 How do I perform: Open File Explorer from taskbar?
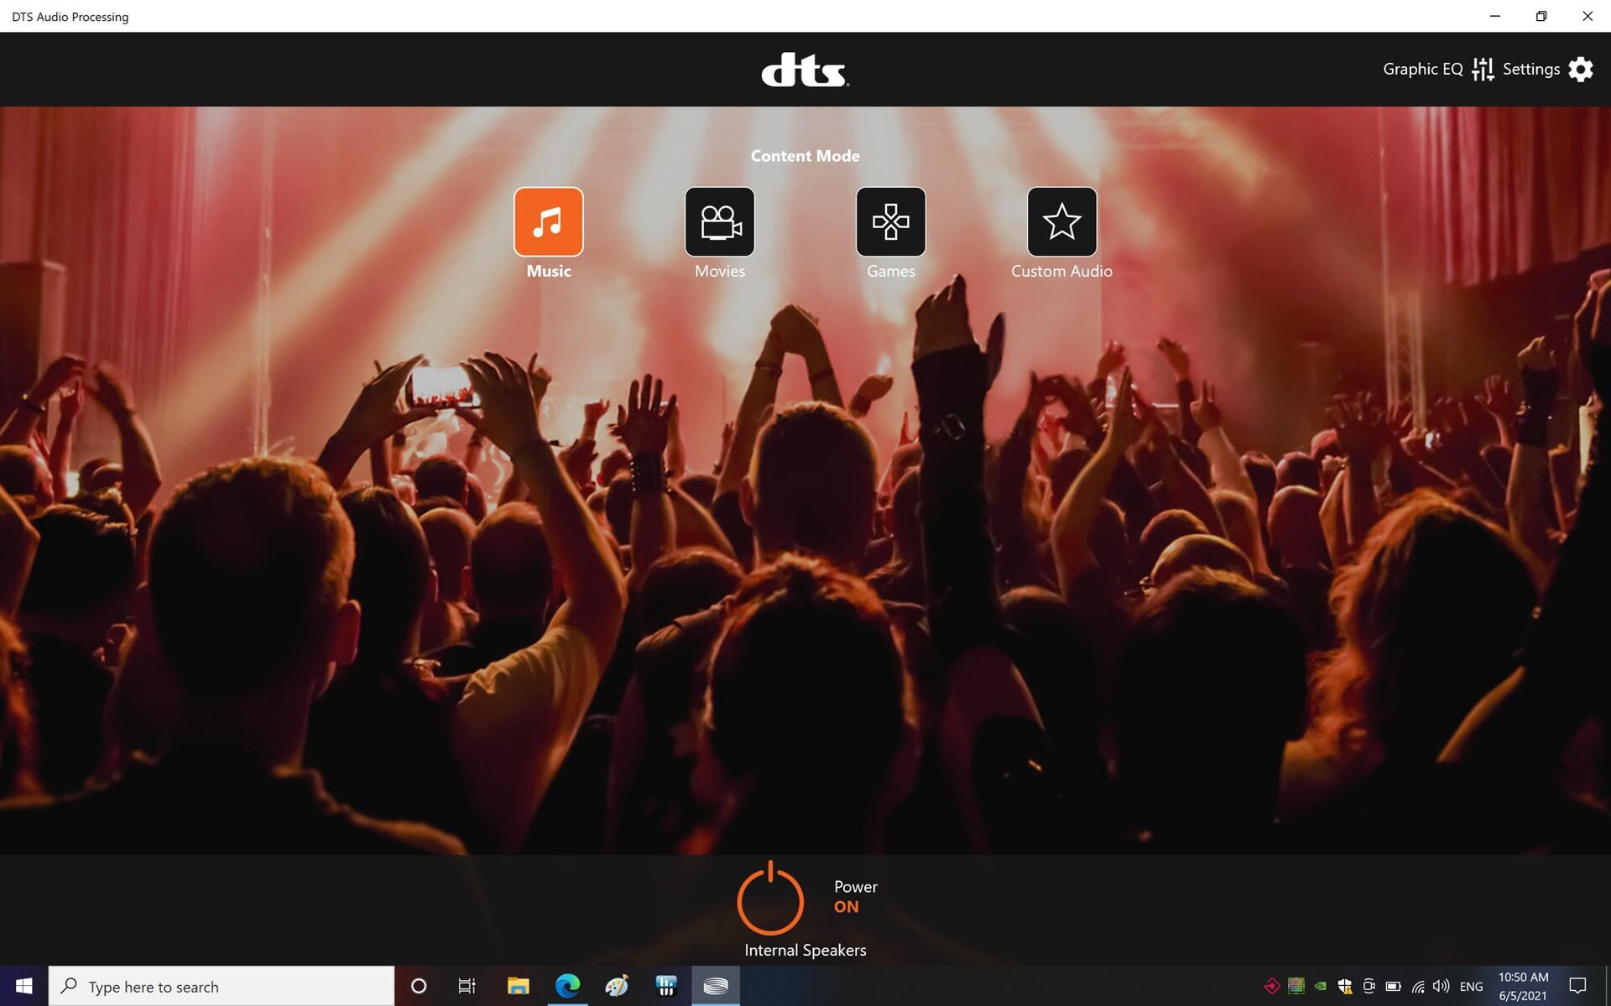(518, 986)
